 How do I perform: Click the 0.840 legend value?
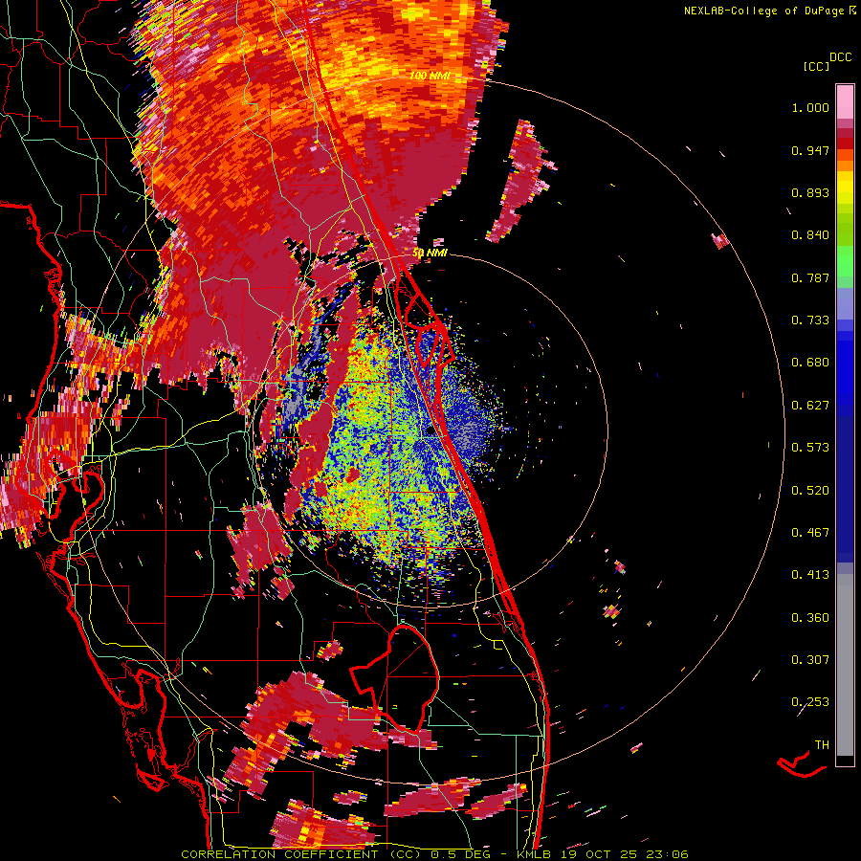810,235
